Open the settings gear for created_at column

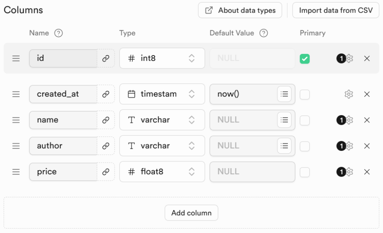349,94
